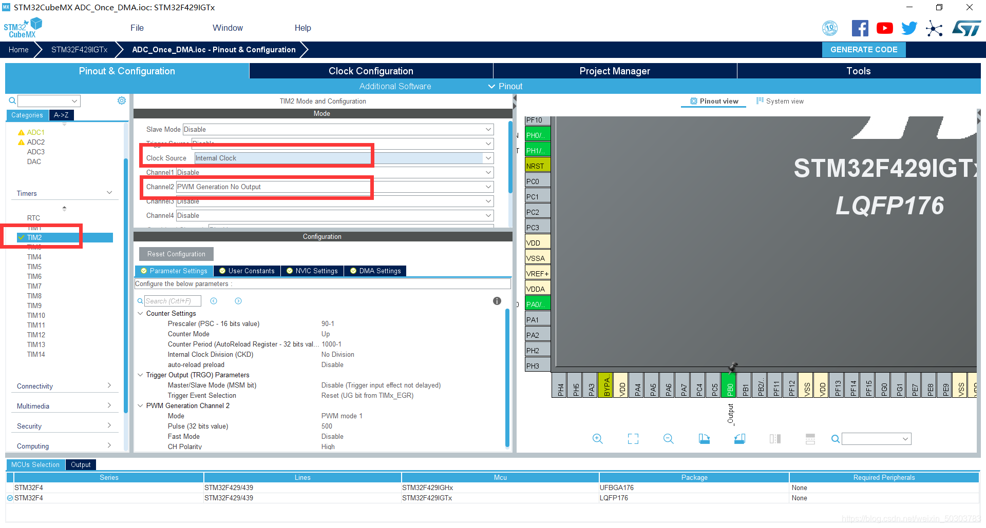
Task: Expand the Security category
Action: pyautogui.click(x=109, y=425)
